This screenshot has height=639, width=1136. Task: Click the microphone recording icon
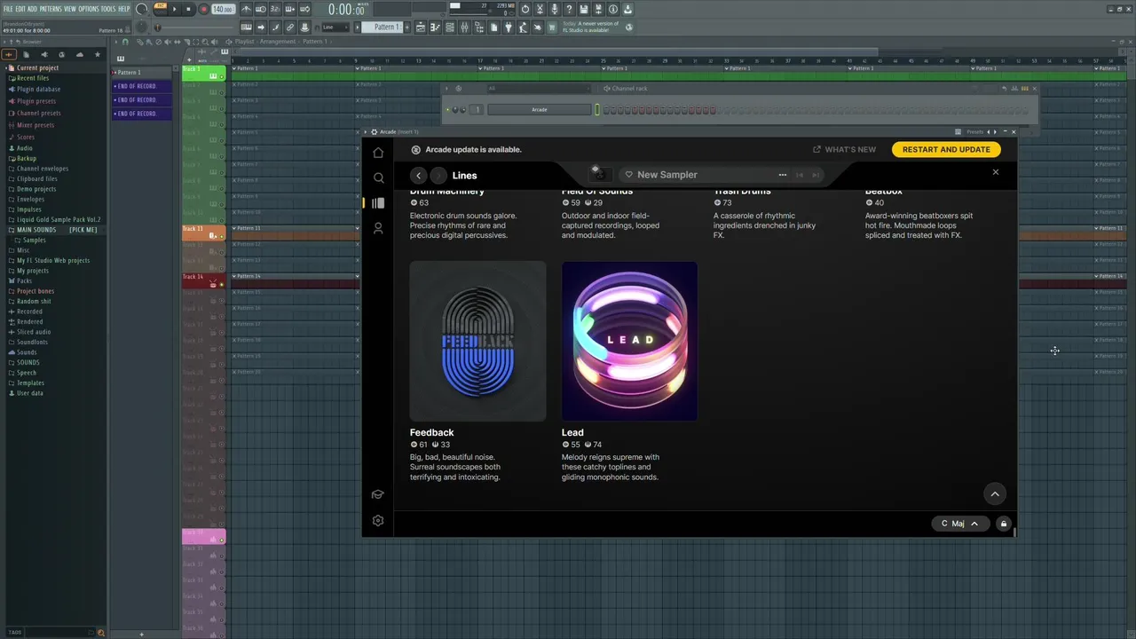554,9
